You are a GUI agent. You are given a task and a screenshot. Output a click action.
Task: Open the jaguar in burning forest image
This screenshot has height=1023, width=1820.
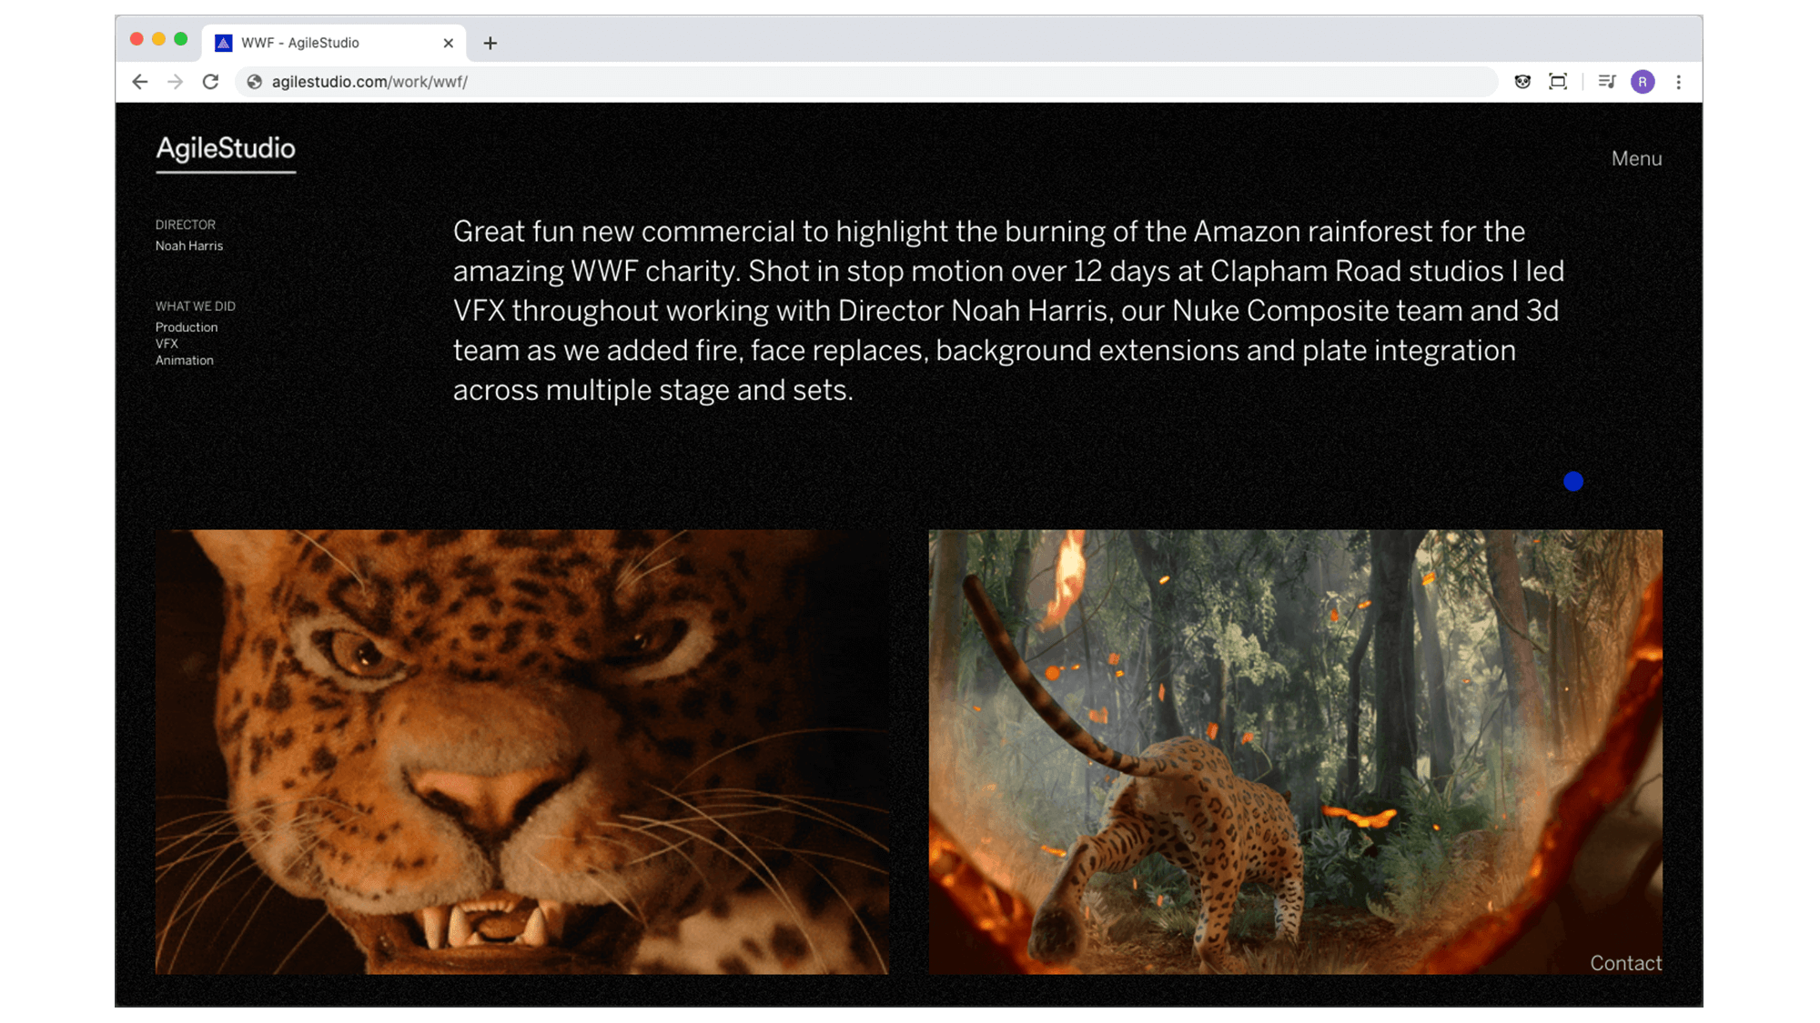1295,752
